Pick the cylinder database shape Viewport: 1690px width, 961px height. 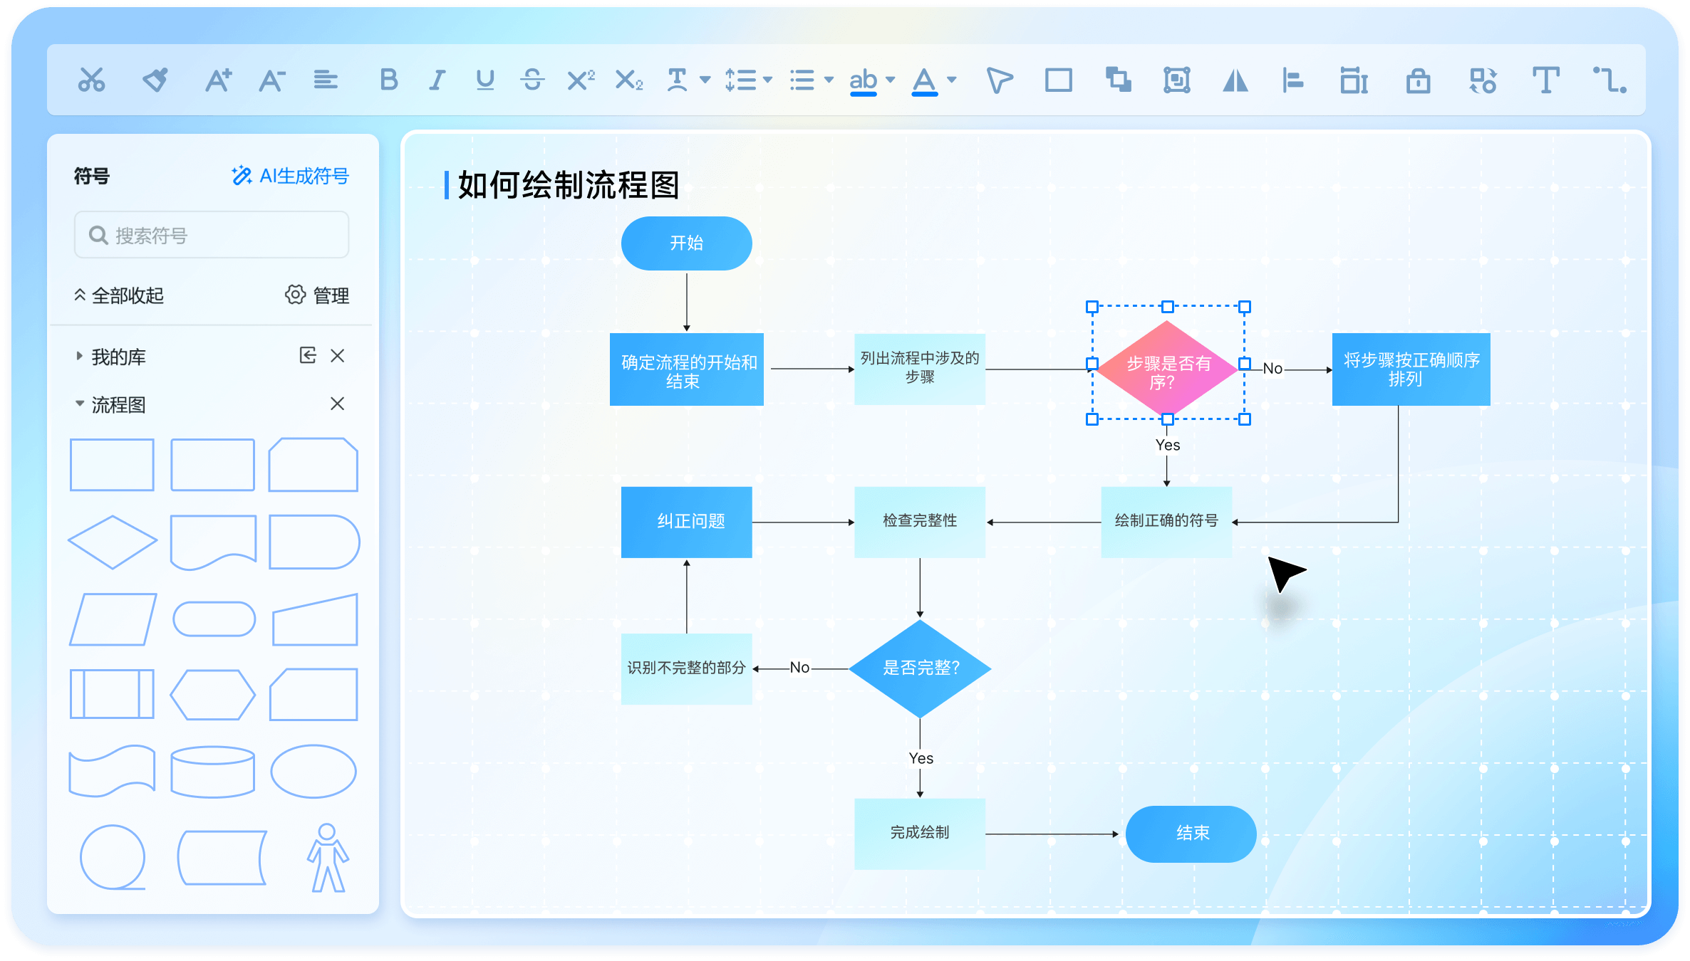click(x=213, y=772)
